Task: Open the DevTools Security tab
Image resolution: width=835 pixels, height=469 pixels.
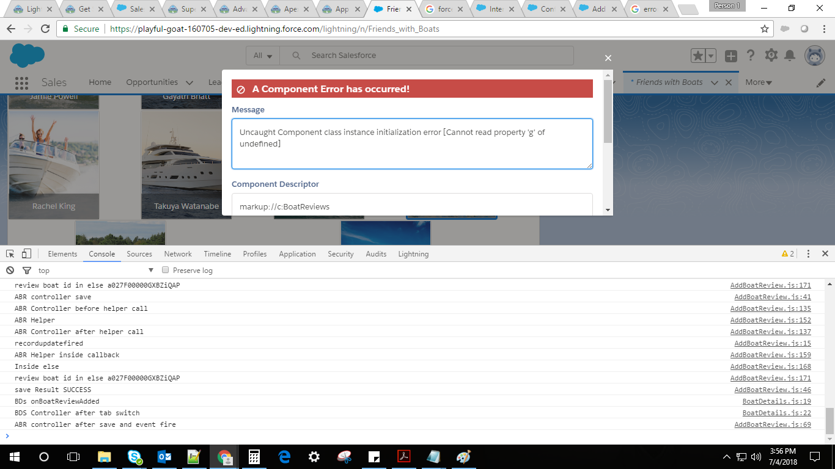Action: click(340, 253)
